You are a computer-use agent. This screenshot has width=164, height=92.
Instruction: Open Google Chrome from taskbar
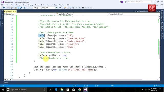[80, 90]
